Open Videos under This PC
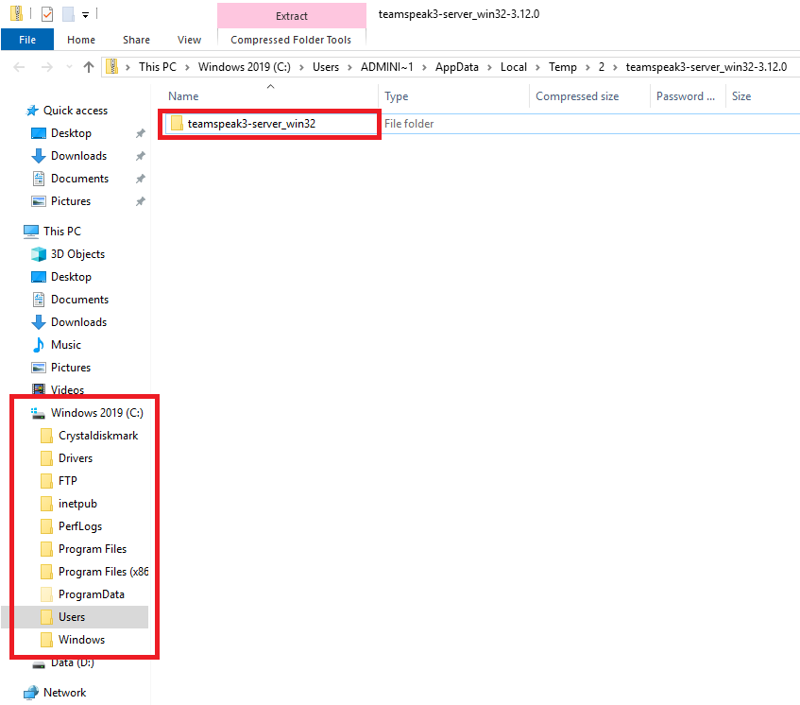This screenshot has width=800, height=705. [x=67, y=390]
